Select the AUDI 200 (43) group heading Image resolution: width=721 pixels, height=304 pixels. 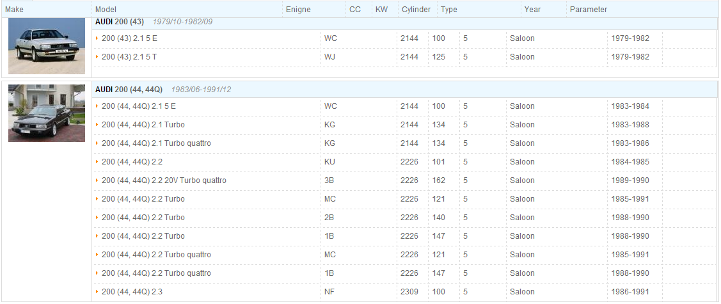point(120,22)
